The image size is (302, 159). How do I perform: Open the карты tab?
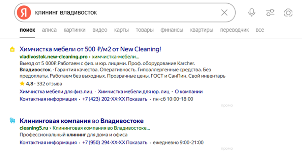[121, 30]
